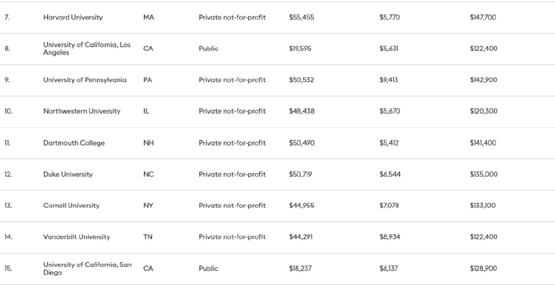Image resolution: width=555 pixels, height=285 pixels.
Task: Click the Harvard University name
Action: (x=73, y=17)
